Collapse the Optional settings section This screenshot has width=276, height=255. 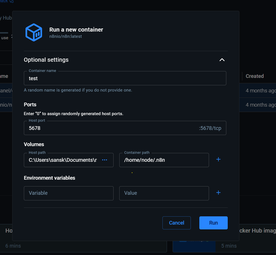[x=222, y=60]
